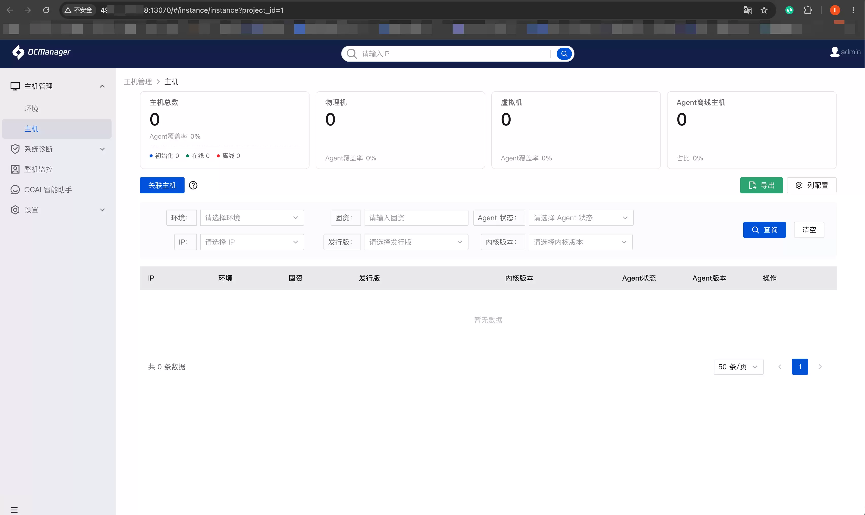This screenshot has height=515, width=865.
Task: Open the 请选择发行版 dropdown
Action: (x=416, y=242)
